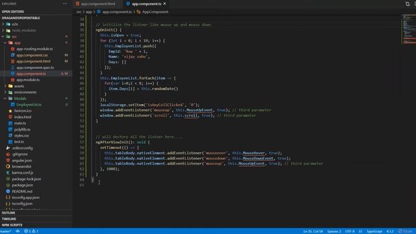
Task: Close the app.component.ts tab
Action: tap(164, 4)
